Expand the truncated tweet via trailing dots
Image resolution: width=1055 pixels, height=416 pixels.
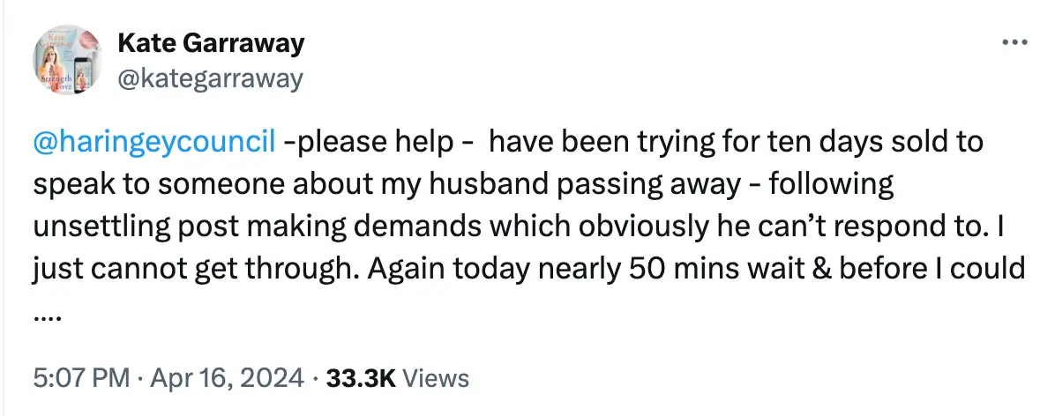point(46,317)
